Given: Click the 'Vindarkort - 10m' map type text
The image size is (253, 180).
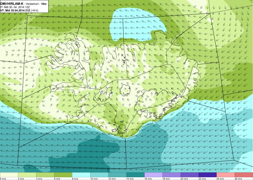Looking at the screenshot, I should pyautogui.click(x=36, y=4).
